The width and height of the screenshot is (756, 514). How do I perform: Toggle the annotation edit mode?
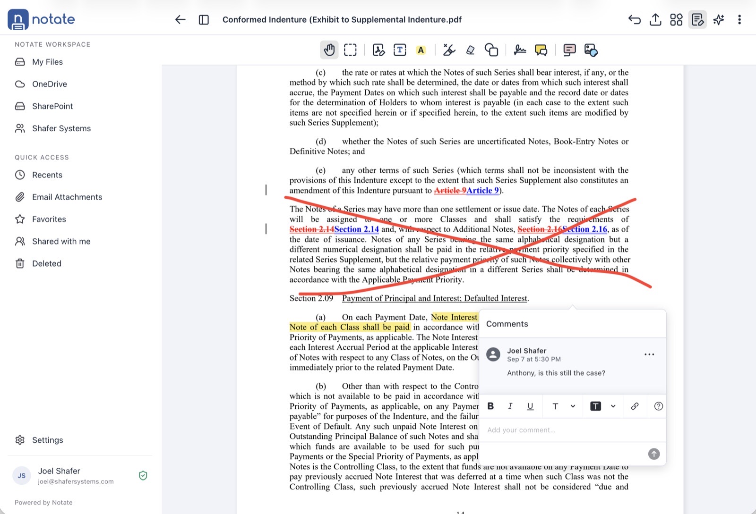point(697,19)
